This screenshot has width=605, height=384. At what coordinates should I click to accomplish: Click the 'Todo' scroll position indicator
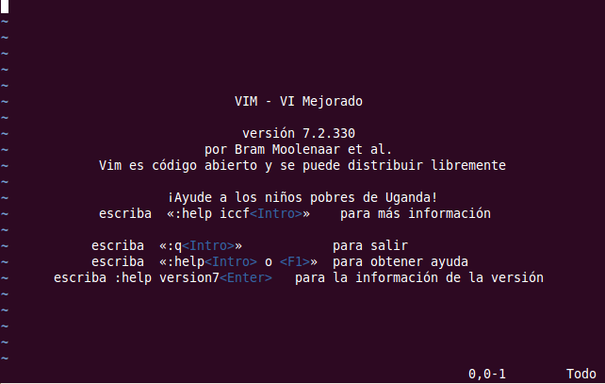(581, 374)
